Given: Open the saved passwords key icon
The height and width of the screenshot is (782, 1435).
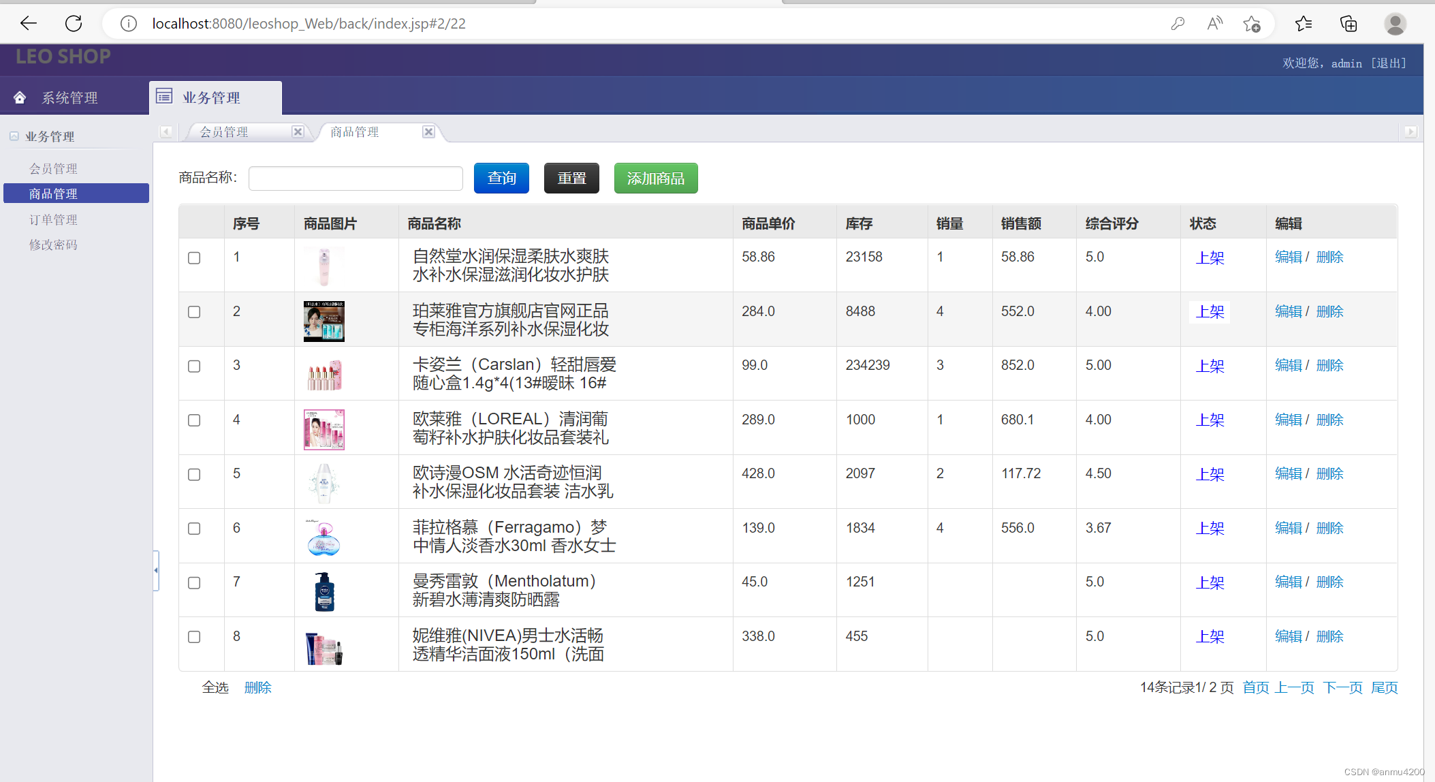Looking at the screenshot, I should (x=1178, y=24).
